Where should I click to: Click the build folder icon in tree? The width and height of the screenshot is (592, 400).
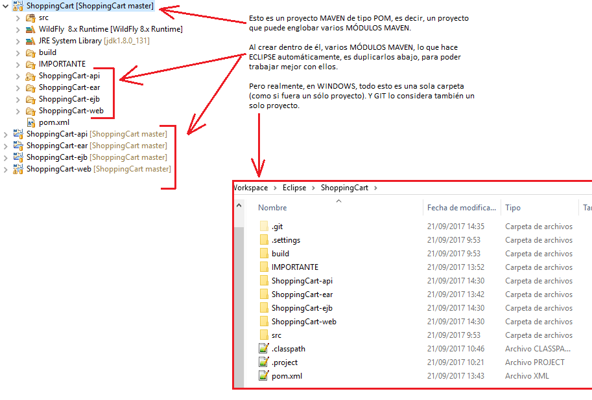[30, 53]
